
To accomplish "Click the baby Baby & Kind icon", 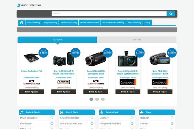I will coord(102,112).
